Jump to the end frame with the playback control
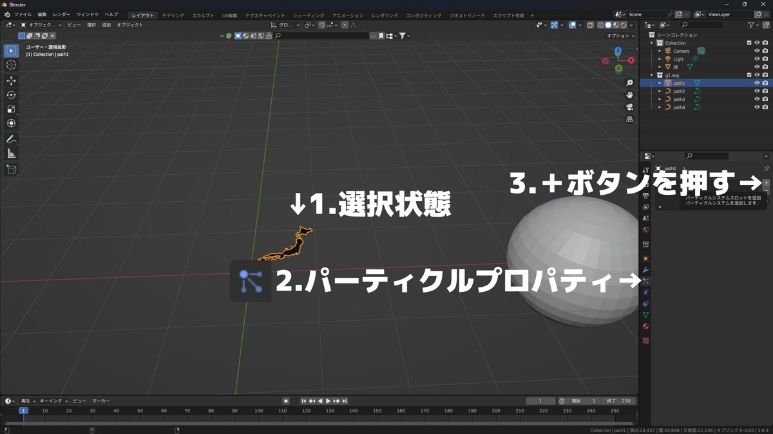The height and width of the screenshot is (434, 773). (x=344, y=401)
